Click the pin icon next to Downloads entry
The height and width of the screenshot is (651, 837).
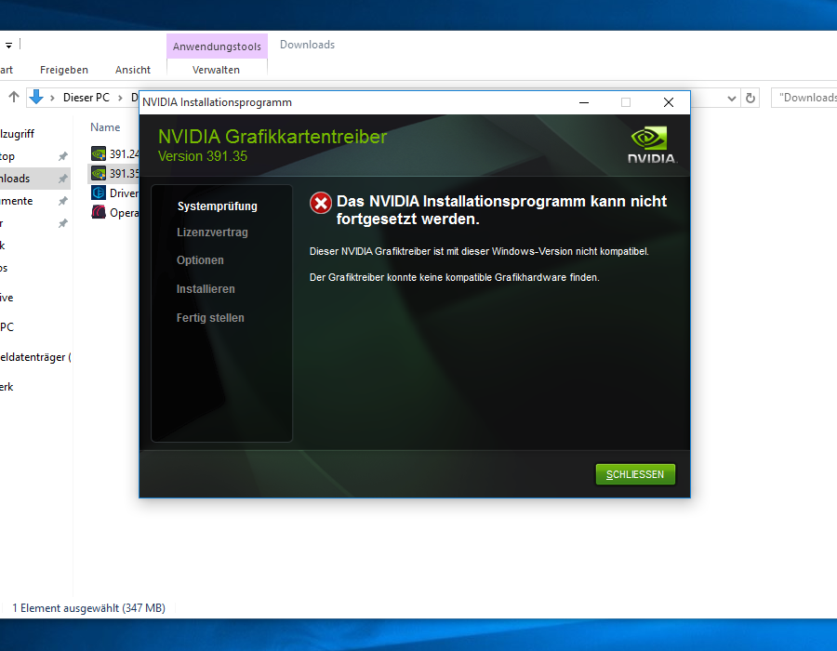click(x=63, y=179)
